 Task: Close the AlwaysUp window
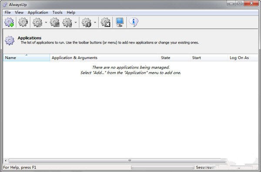251,3
